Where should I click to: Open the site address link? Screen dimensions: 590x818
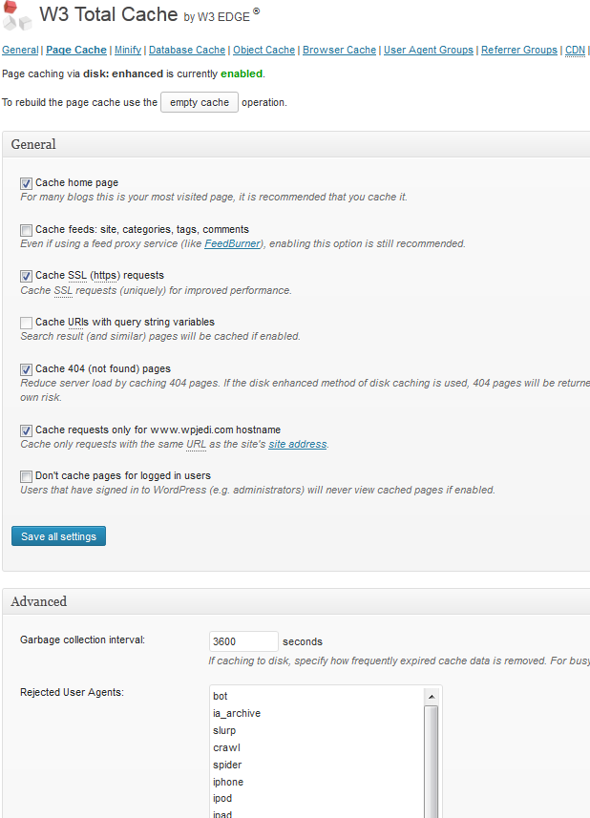[297, 444]
